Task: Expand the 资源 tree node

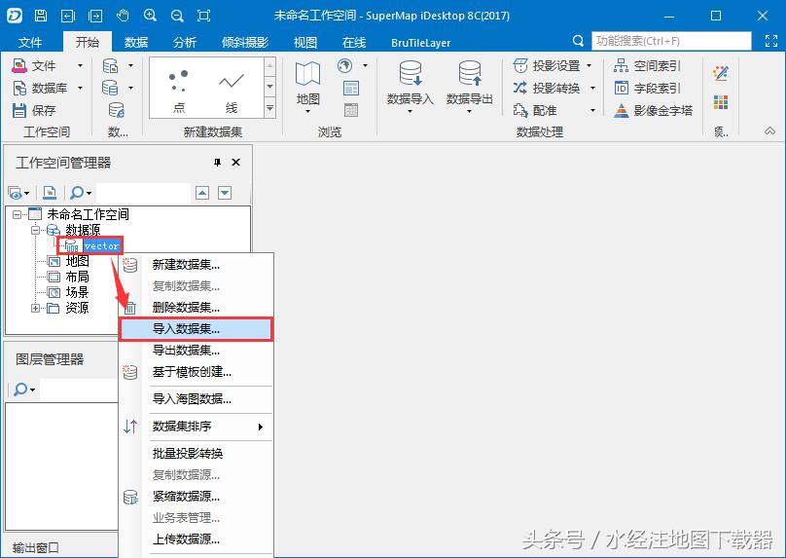Action: pos(35,308)
